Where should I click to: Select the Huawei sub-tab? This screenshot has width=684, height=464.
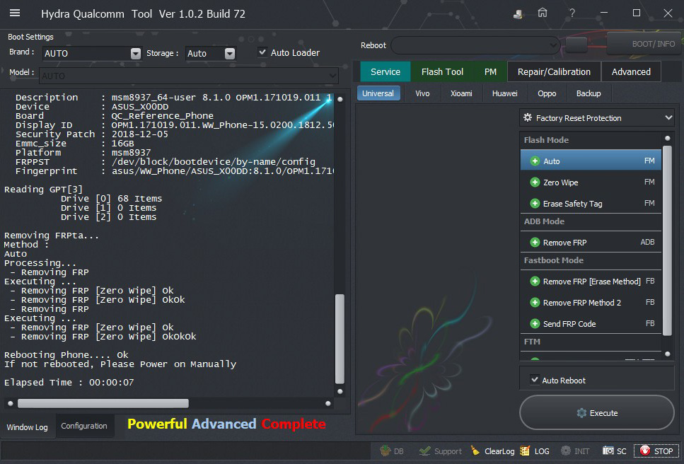point(505,93)
